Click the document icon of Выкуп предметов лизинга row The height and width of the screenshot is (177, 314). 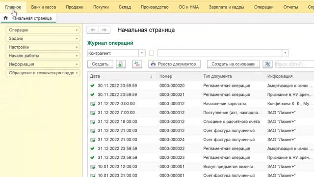(x=93, y=167)
